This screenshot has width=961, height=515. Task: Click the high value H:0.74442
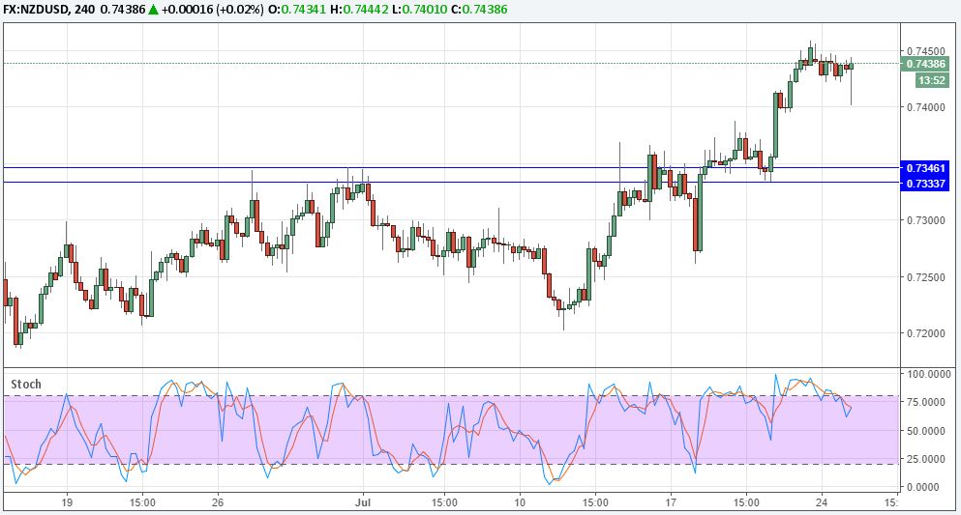360,10
